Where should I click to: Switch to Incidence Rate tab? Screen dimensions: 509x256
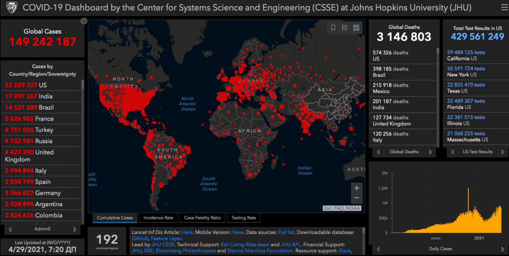point(158,218)
